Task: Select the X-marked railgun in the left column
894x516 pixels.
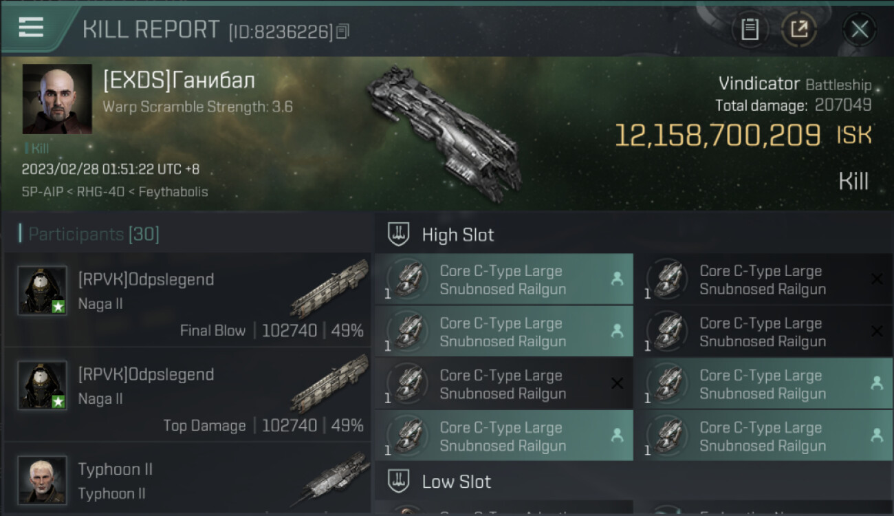Action: 504,384
